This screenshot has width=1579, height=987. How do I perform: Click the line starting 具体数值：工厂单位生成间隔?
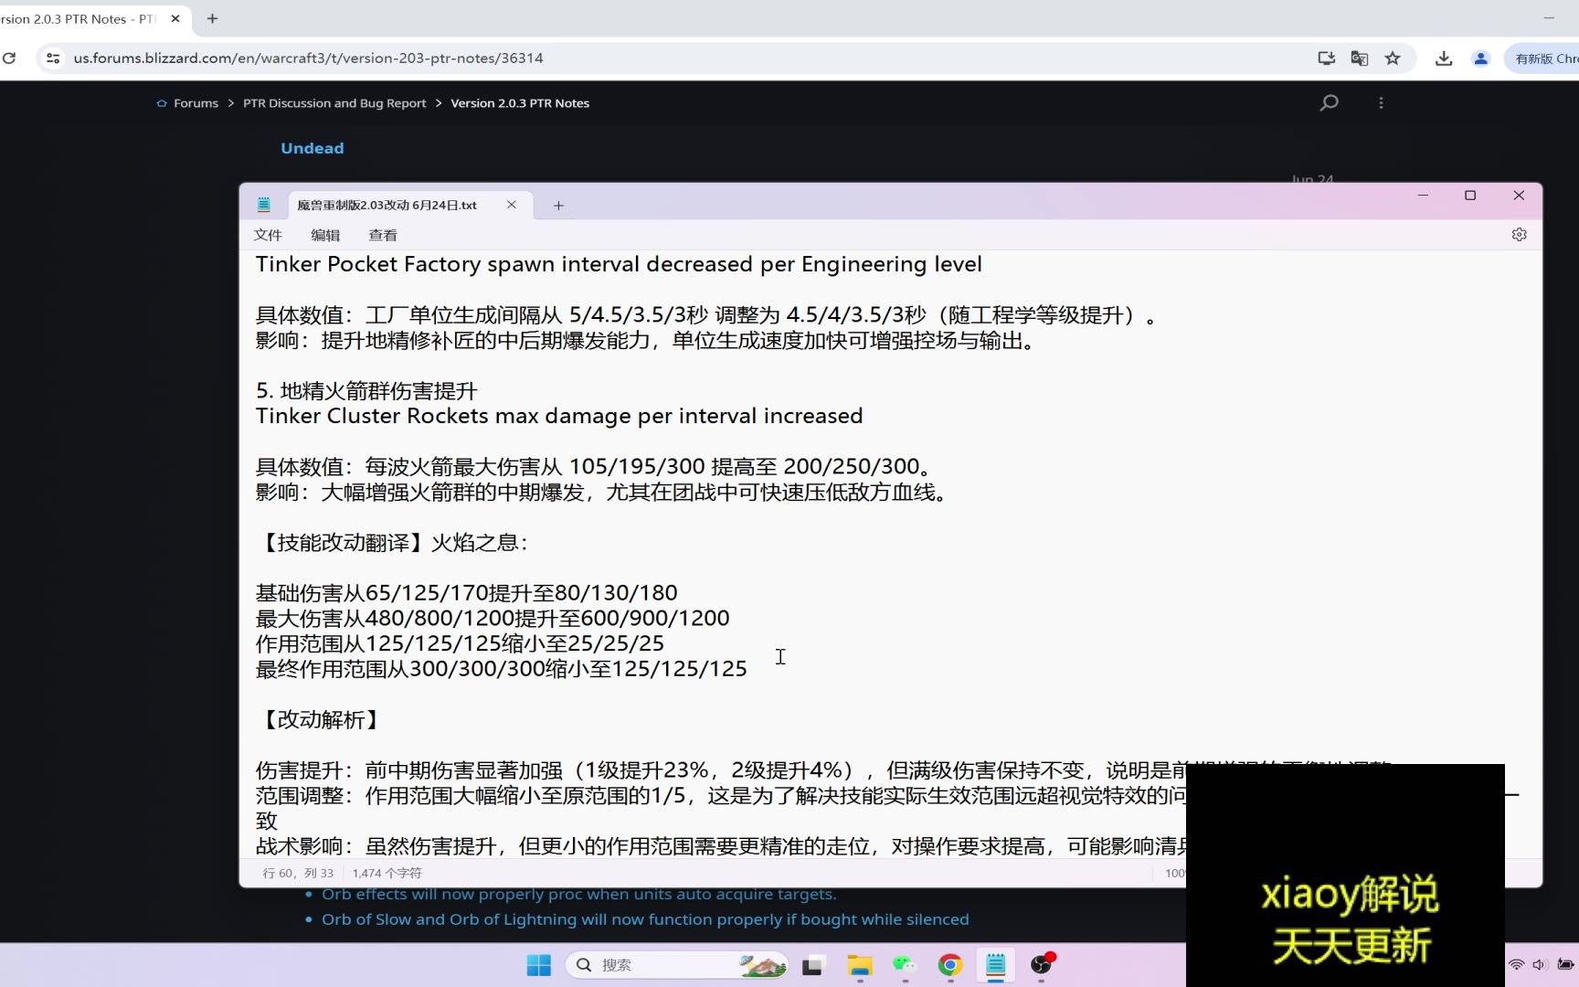(x=705, y=315)
